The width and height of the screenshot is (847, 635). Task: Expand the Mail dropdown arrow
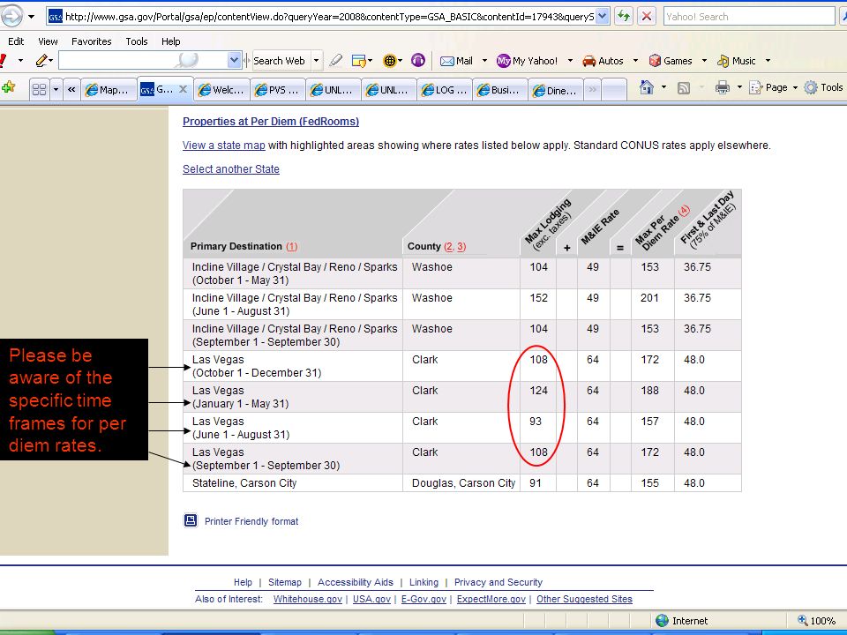484,61
